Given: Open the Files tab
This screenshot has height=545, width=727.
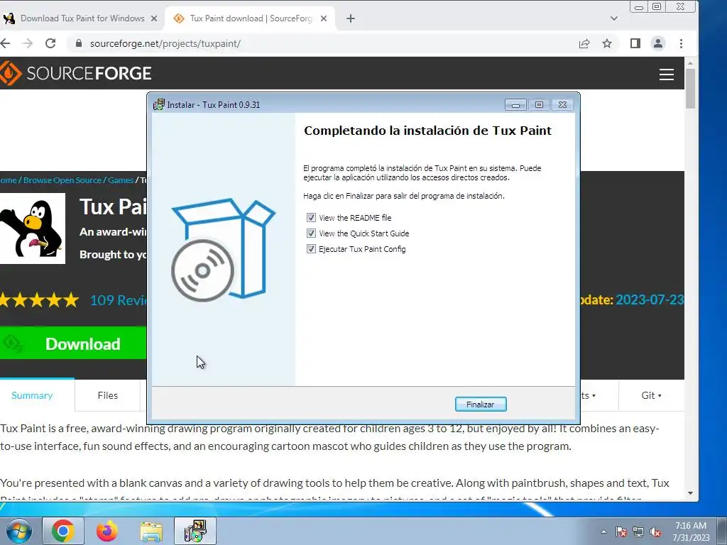Looking at the screenshot, I should point(108,395).
